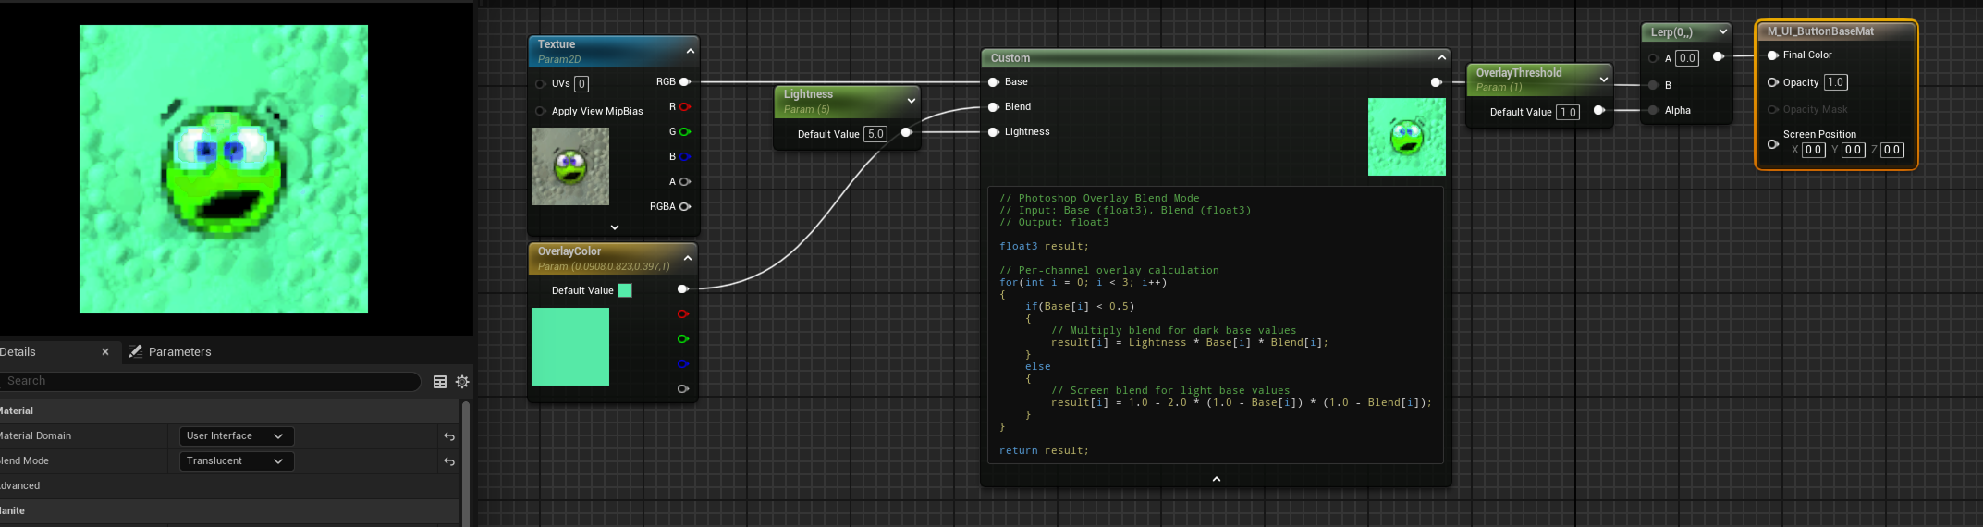The height and width of the screenshot is (527, 1983).
Task: Click the red R output pin on Texture node
Action: (685, 106)
